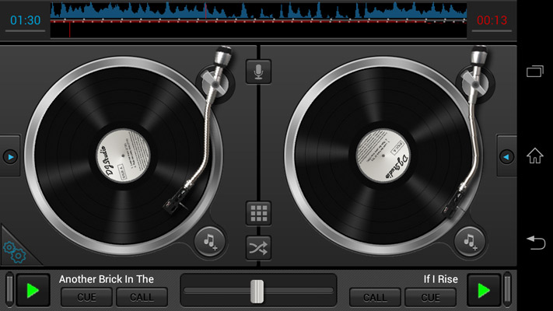Screen dimensions: 553x311
Task: Toggle the shuffle automix icon
Action: tap(258, 247)
